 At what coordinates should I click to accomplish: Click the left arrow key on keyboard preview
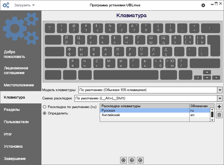click(x=198, y=77)
